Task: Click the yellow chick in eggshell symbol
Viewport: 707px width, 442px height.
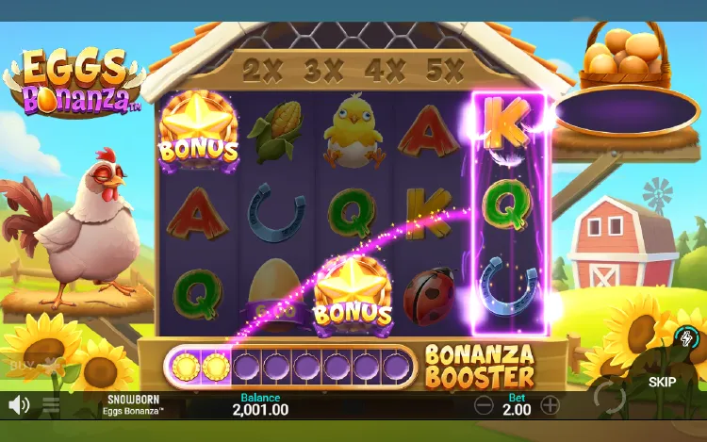Action: 353,130
